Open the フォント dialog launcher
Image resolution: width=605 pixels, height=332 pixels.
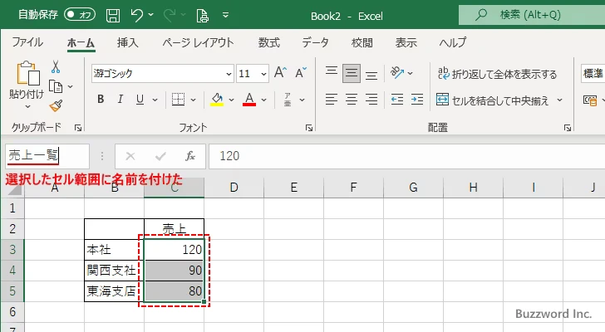(x=309, y=128)
